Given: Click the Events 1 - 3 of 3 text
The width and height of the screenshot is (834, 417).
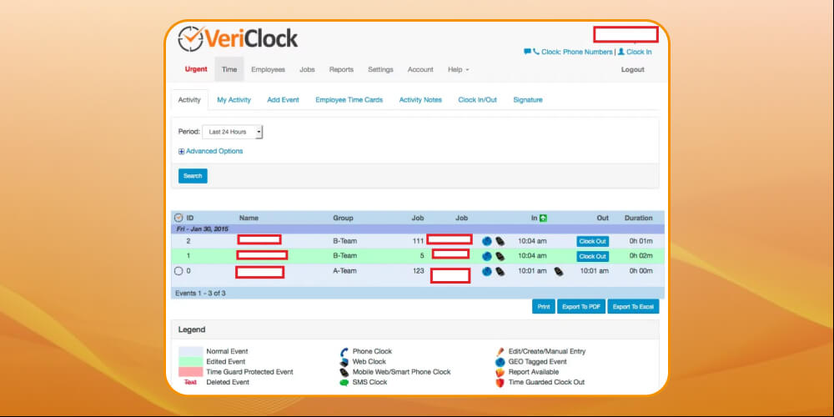Looking at the screenshot, I should (x=200, y=293).
